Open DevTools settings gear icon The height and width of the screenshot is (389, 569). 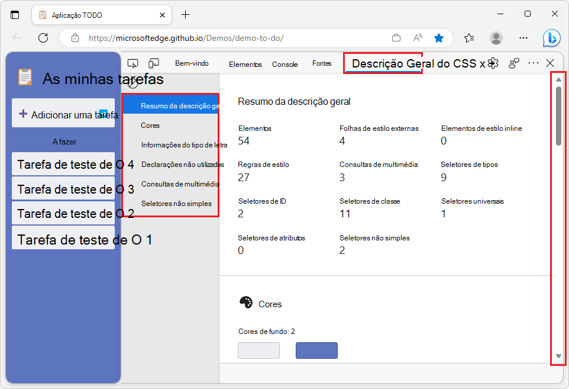[x=492, y=62]
